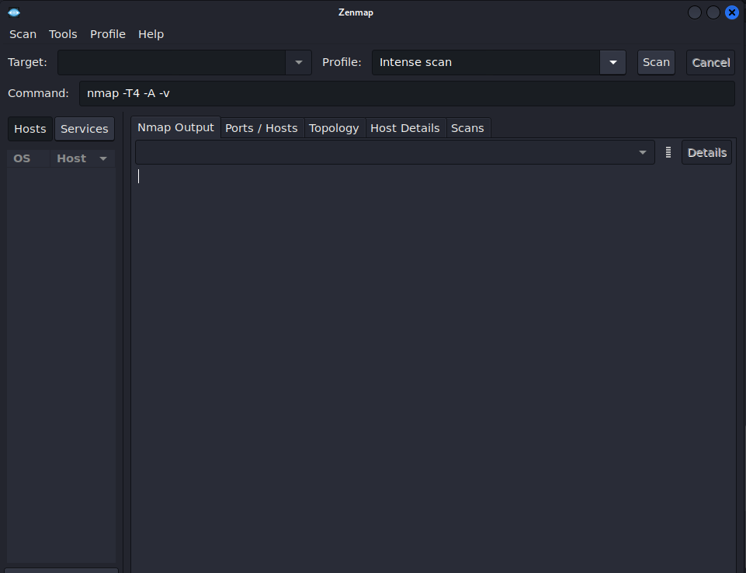Expand the scan output selection dropdown
746x573 pixels.
395,152
